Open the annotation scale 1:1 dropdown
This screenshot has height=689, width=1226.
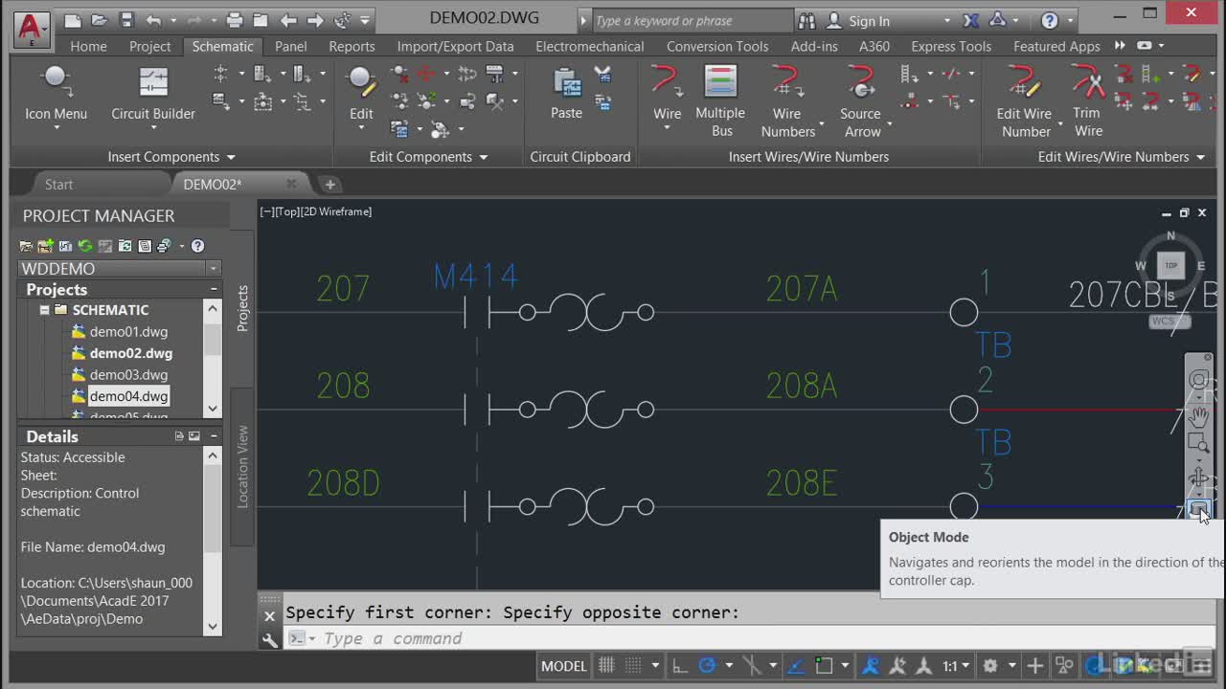pos(957,665)
